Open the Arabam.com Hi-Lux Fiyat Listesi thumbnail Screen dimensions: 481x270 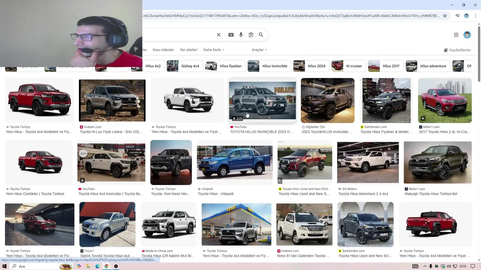[112, 100]
